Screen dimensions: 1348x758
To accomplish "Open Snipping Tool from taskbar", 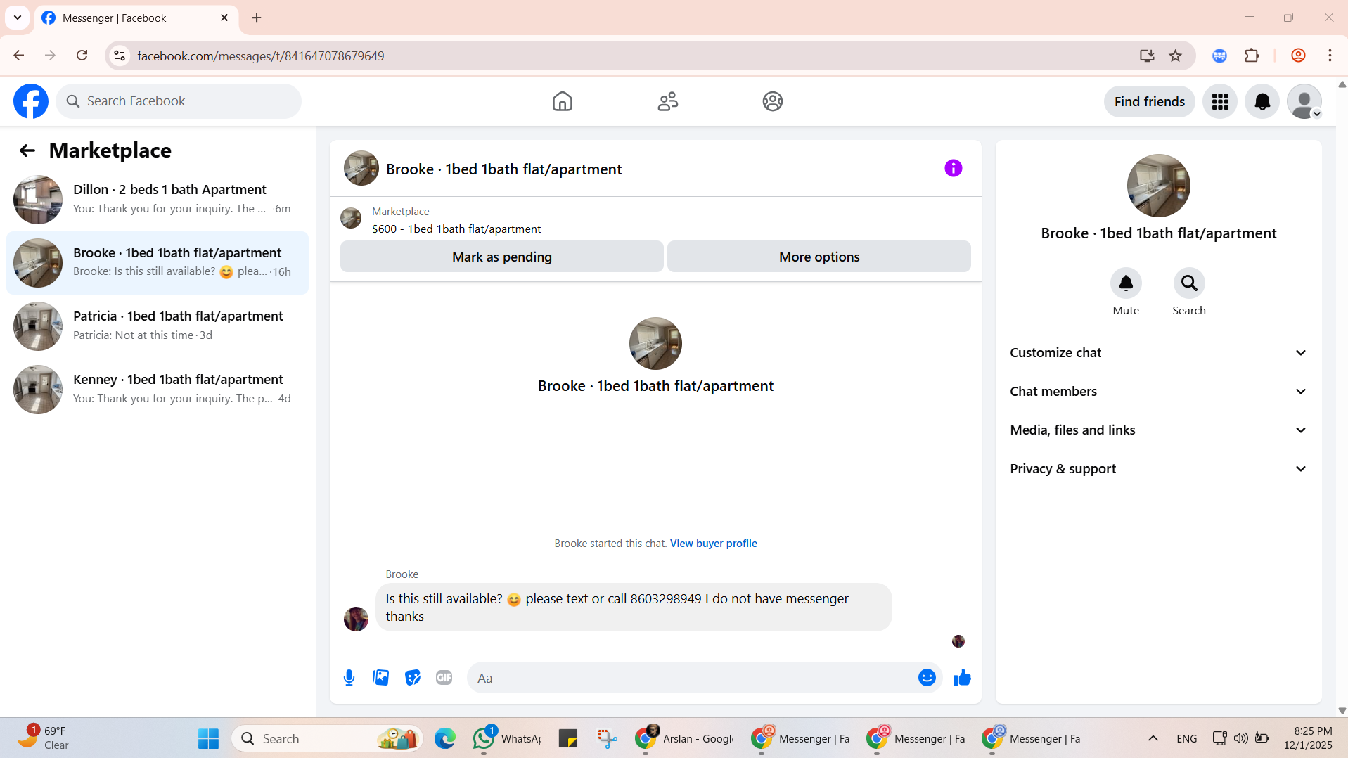I will (x=607, y=739).
